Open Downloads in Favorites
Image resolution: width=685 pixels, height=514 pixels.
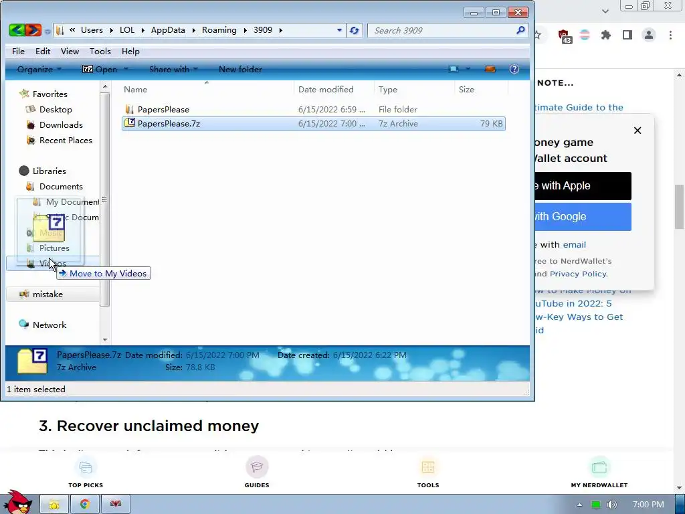[x=61, y=125]
